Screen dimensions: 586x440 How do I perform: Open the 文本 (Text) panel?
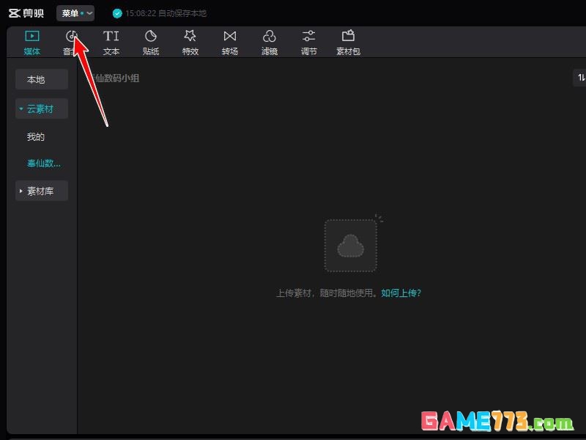111,42
